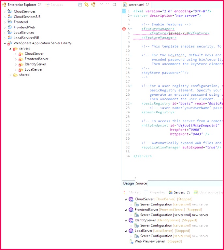Click the CloudServicesEJB project icon

[10, 16]
